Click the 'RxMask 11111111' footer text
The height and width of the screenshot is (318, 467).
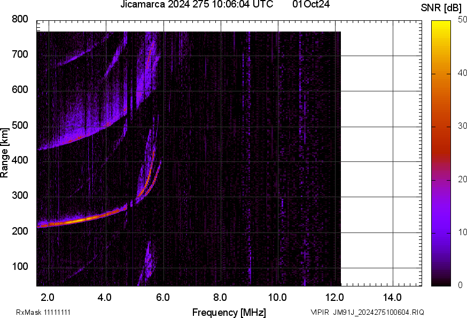click(43, 313)
